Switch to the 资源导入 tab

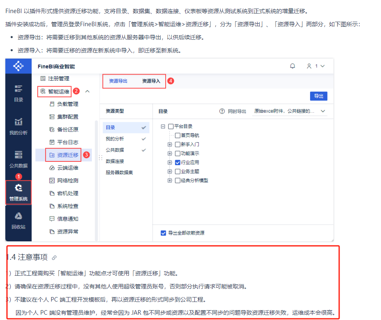[x=151, y=81]
